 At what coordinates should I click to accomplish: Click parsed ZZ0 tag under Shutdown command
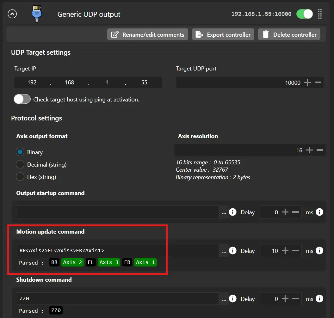click(x=56, y=310)
